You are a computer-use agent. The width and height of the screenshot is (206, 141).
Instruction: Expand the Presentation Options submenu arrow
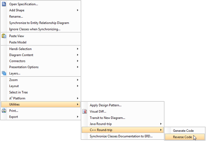[x=78, y=67]
